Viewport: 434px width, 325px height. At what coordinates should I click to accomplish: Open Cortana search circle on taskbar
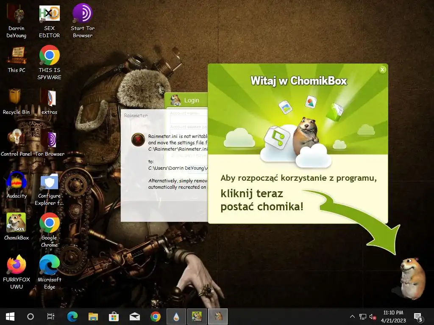pyautogui.click(x=31, y=317)
